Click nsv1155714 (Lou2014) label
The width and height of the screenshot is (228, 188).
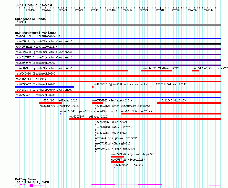coord(31,79)
